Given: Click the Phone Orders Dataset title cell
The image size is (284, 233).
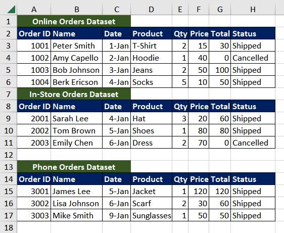Looking at the screenshot, I should 74,167.
